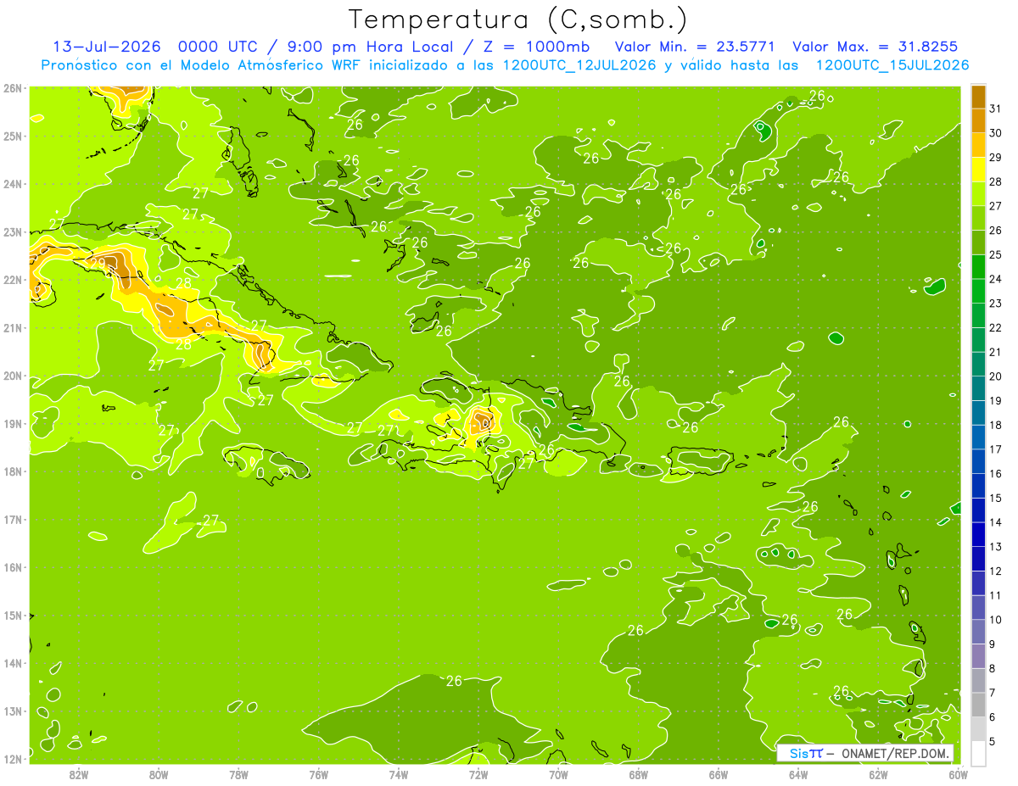Click the Valor Min. = 23.5771 value
Screen dimensions: 1018x786
[694, 47]
